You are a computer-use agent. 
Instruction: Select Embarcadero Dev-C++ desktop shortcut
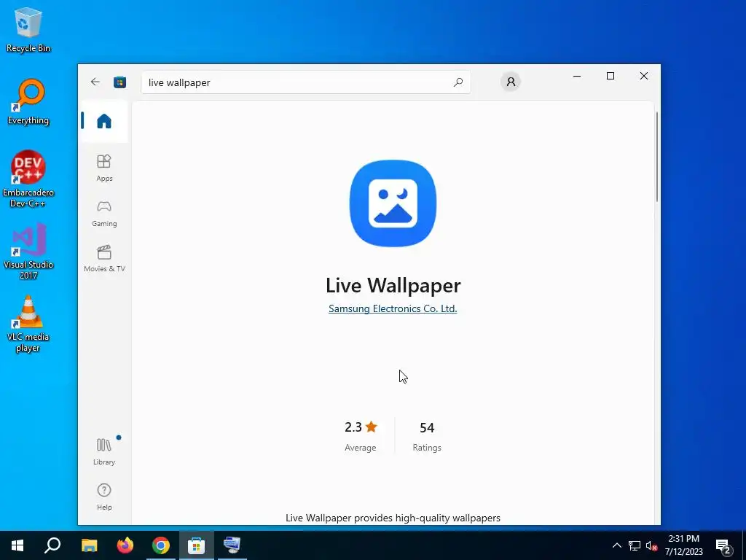[28, 179]
